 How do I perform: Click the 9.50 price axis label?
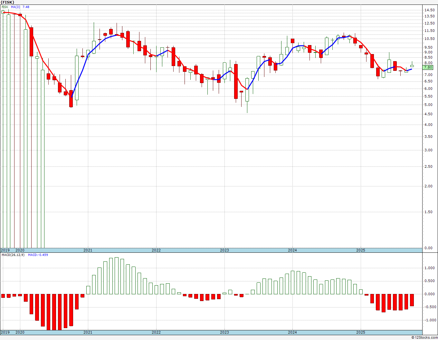428,47
